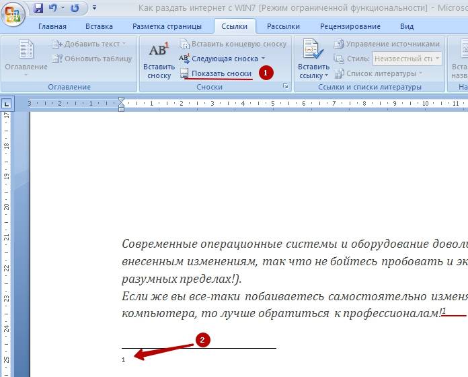Click the vertical ruler at mark 20
This screenshot has width=468, height=377.
click(6, 207)
